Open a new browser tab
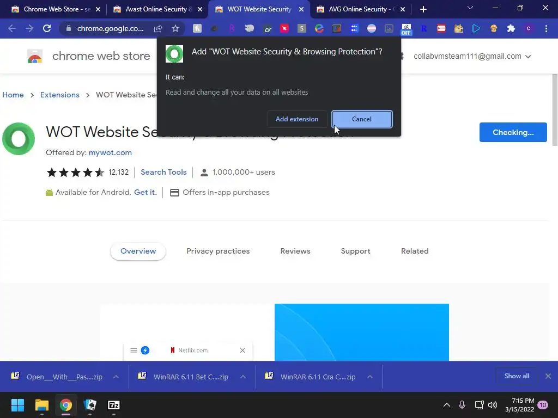This screenshot has width=558, height=418. pos(423,9)
